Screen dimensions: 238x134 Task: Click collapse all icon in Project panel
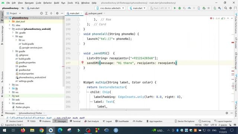click(51, 13)
